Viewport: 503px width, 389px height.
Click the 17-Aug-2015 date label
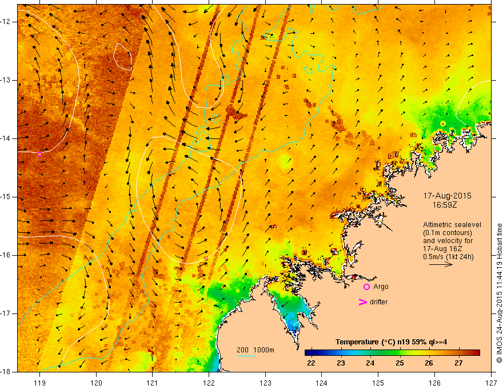click(447, 196)
